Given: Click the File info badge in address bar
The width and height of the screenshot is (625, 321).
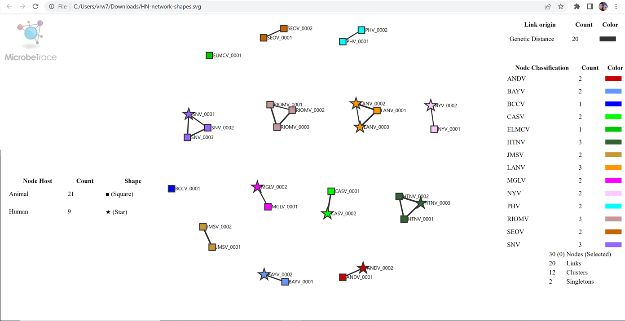Looking at the screenshot, I should [55, 6].
